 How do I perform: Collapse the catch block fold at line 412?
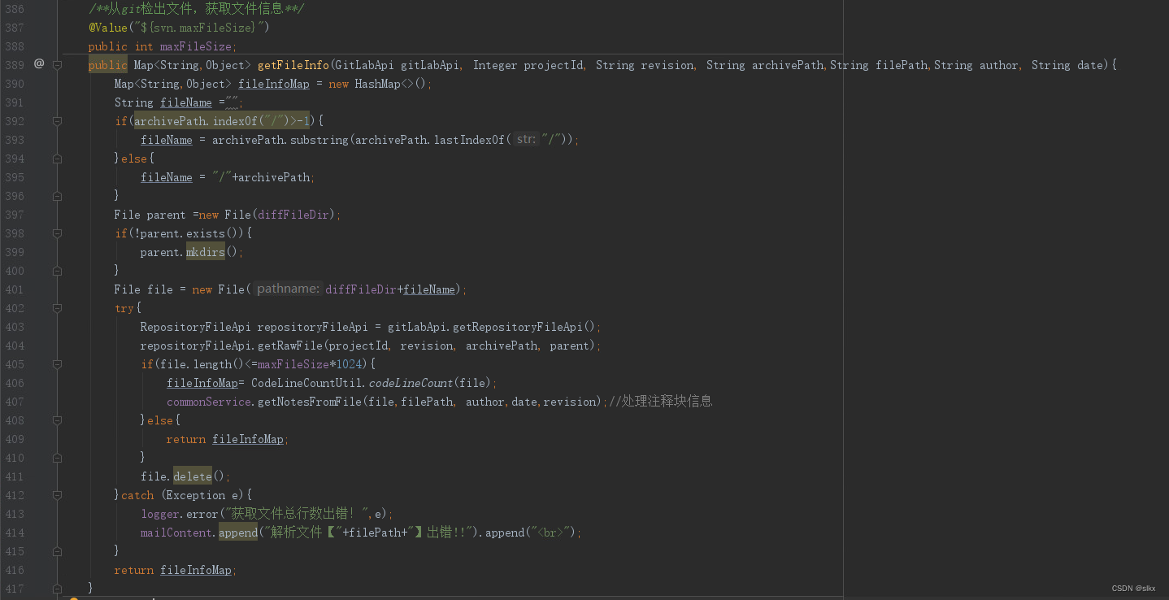click(57, 495)
